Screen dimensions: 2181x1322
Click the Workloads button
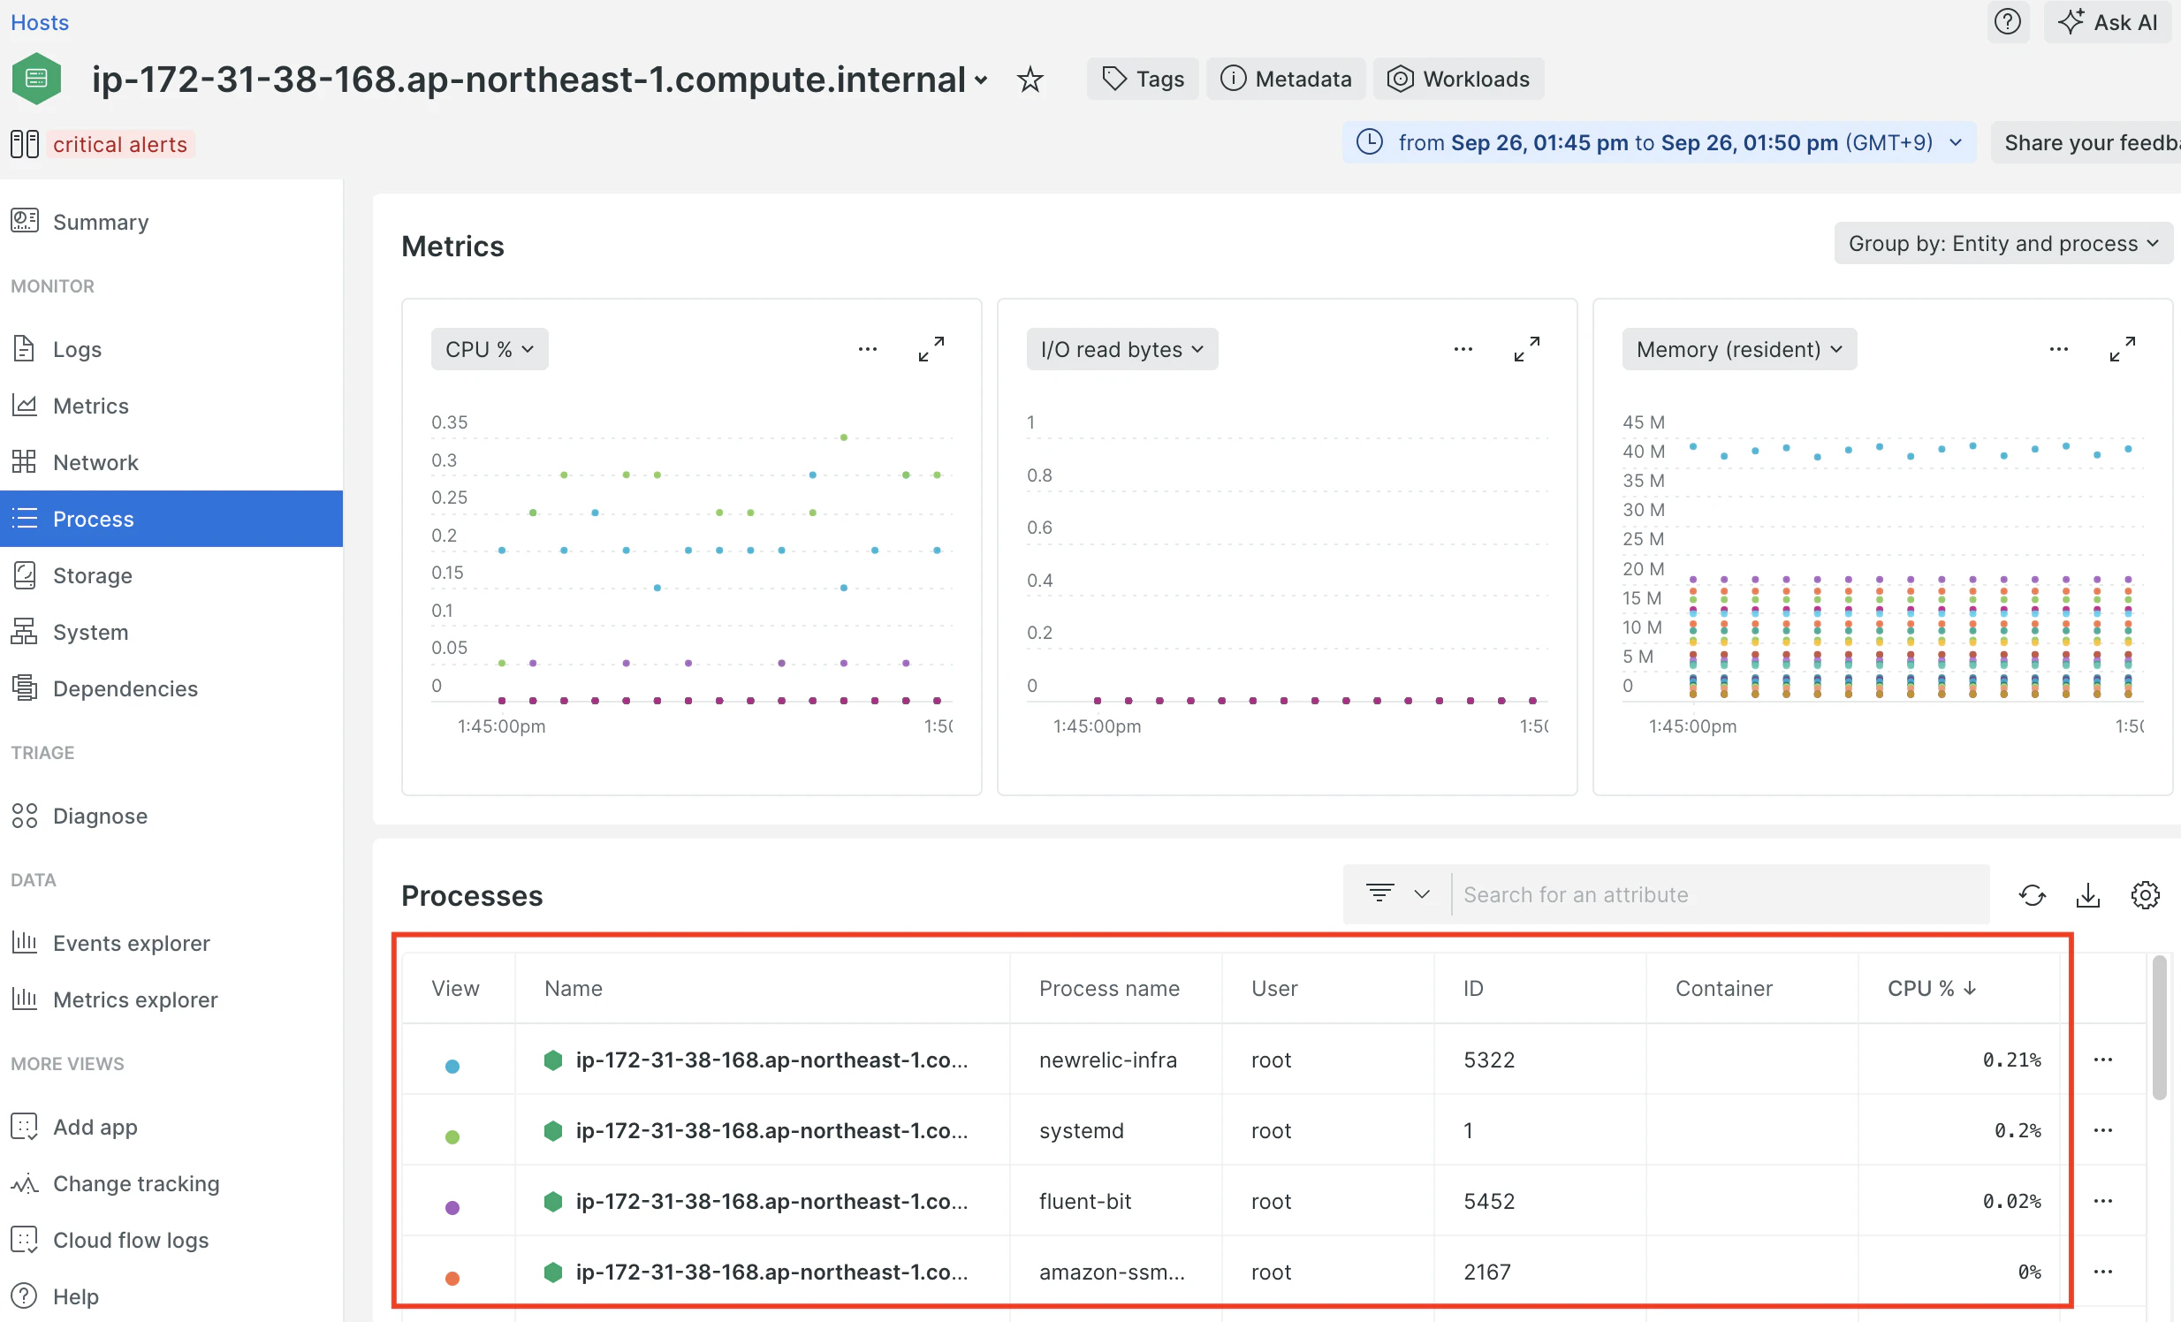pos(1458,80)
